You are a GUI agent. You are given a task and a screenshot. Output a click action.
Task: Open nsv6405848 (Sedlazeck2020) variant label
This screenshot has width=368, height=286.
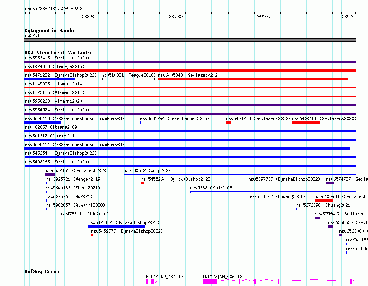[190, 75]
